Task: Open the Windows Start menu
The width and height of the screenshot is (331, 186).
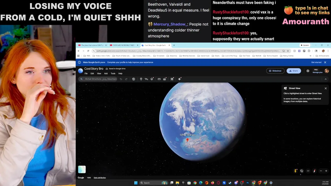Action: coord(136,183)
